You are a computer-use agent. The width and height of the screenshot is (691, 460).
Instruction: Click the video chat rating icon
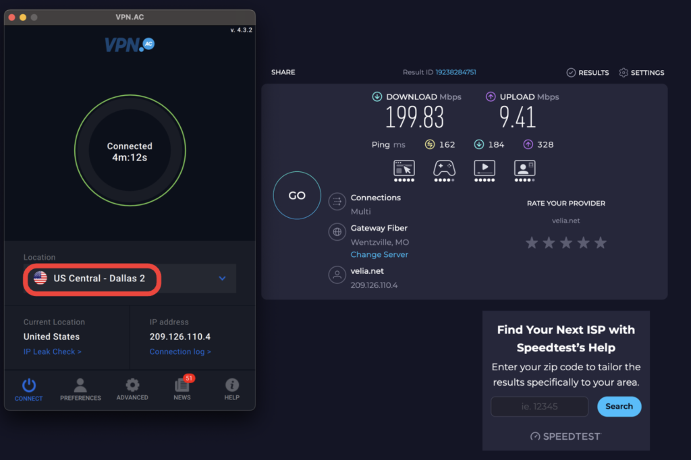click(x=524, y=171)
